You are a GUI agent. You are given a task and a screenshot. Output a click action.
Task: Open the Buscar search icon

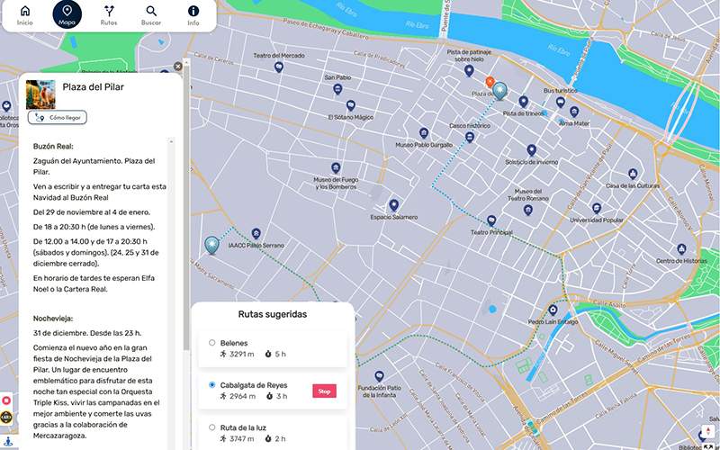151,15
